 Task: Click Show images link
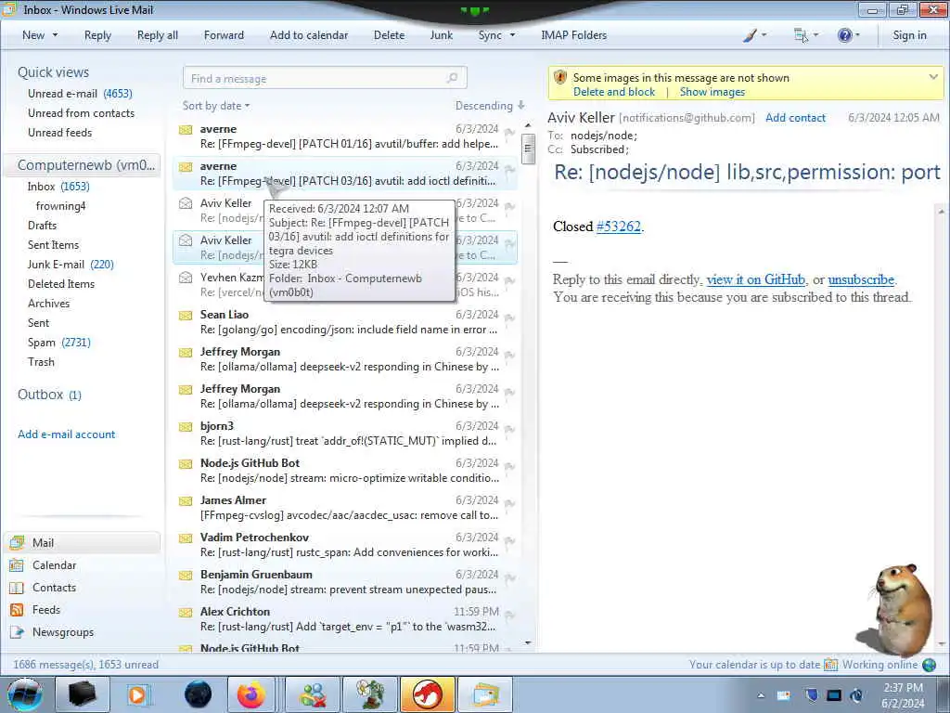tap(712, 92)
